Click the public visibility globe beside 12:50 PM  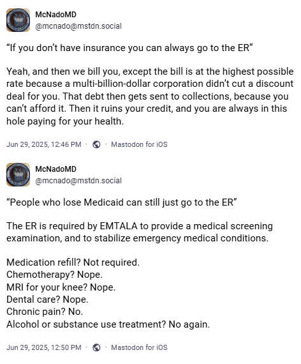point(96,347)
